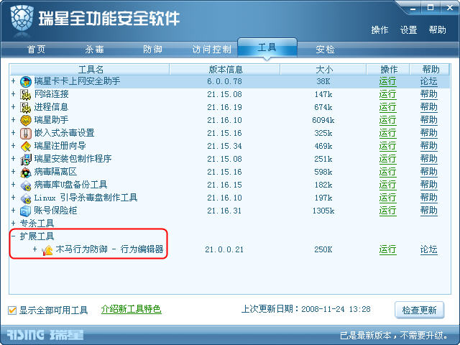Sort by the 大小 column header

click(323, 70)
